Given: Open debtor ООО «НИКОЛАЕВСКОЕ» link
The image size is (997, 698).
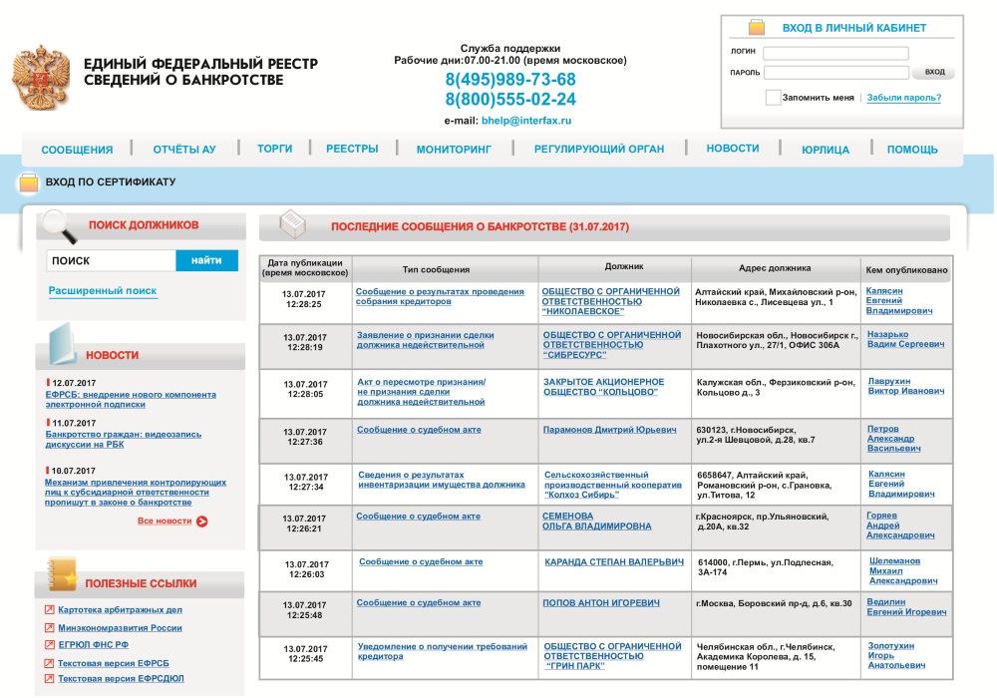Looking at the screenshot, I should click(x=610, y=301).
